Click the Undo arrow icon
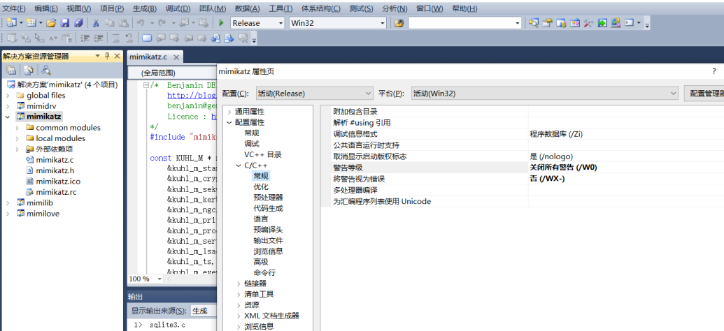 [141, 22]
